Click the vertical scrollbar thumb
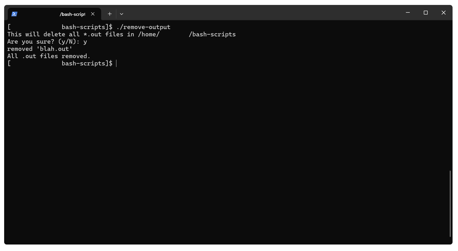 tap(450, 203)
